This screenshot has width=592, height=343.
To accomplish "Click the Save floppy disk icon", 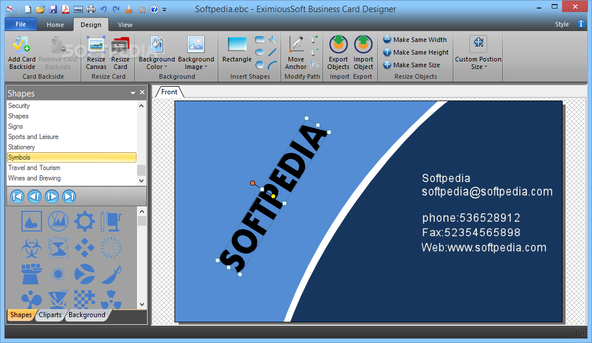I will tap(53, 9).
